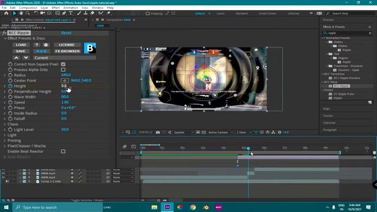Screen dimensions: 377x212
Task: Open the FX BROWSER button
Action: point(67,51)
